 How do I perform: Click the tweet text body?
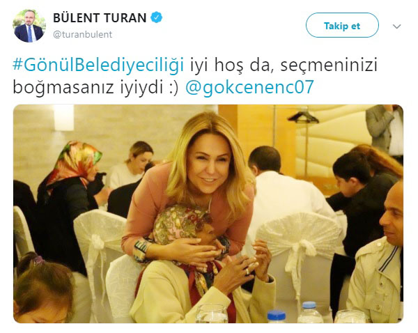pos(195,76)
